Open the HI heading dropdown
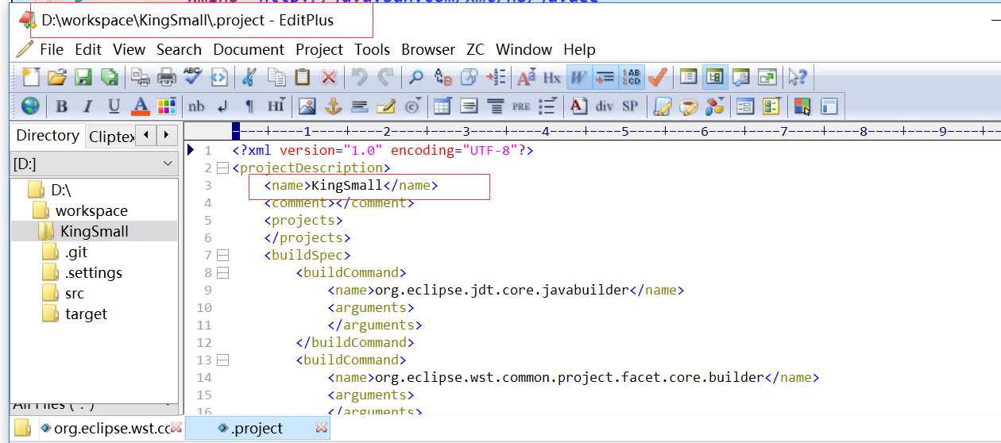The width and height of the screenshot is (1001, 443). pos(276,106)
